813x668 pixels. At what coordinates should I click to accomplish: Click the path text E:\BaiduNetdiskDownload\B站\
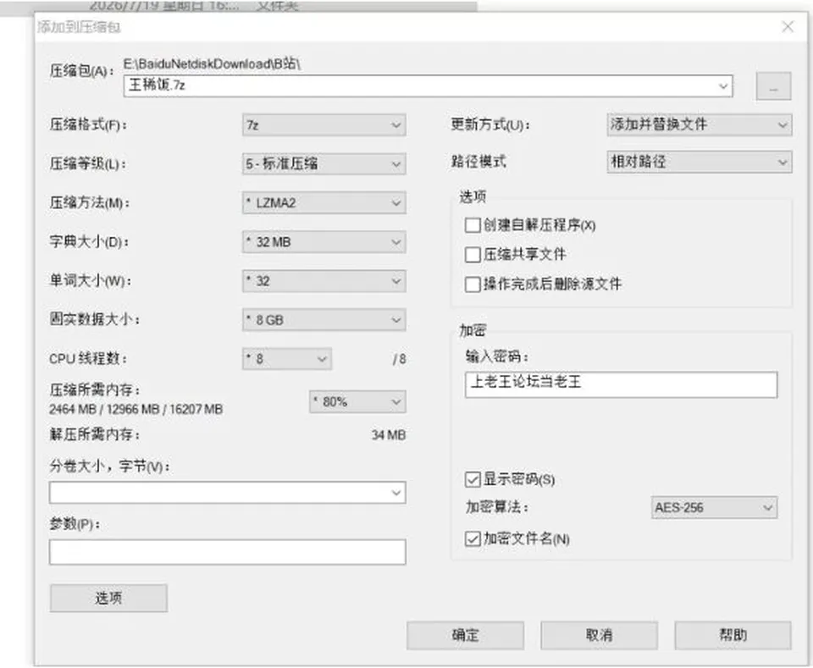tap(212, 63)
